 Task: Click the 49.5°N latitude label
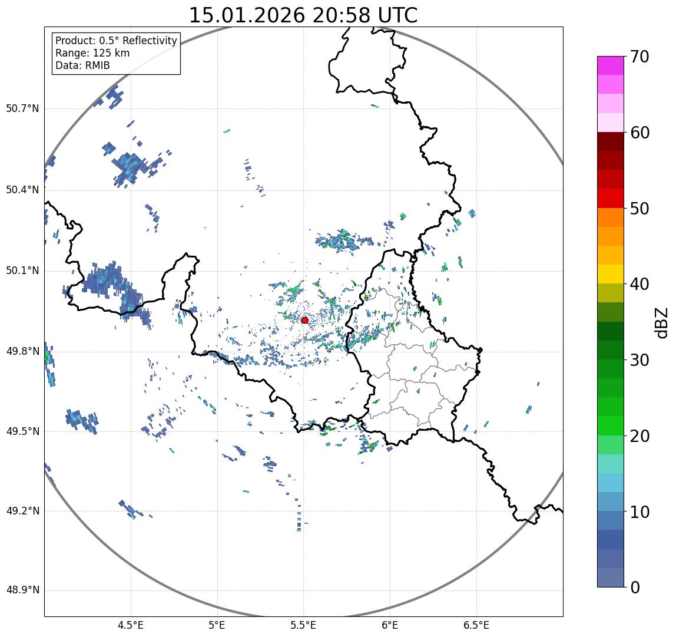click(x=22, y=431)
